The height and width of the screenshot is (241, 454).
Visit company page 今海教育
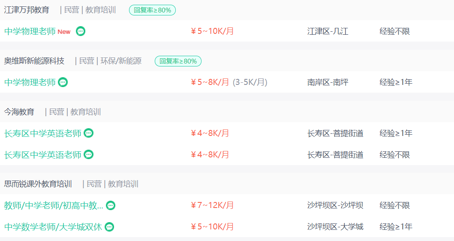[19, 112]
